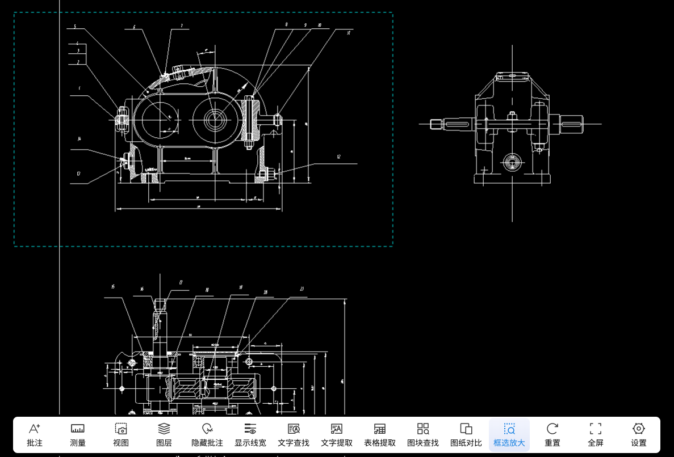Open the 图层 layers panel
Image resolution: width=674 pixels, height=457 pixels.
[x=164, y=434]
